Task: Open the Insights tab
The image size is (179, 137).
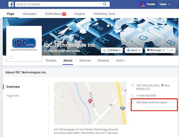Action: [x=79, y=14]
